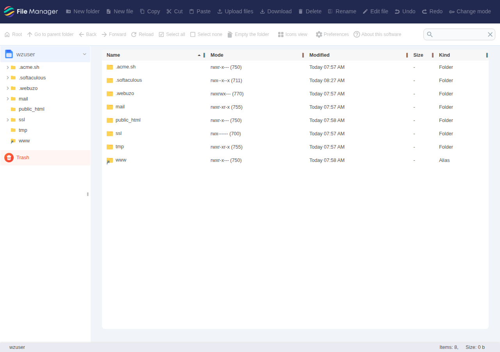Collapse the wzuser tree root
Screen dimensions: 500x352
84,54
